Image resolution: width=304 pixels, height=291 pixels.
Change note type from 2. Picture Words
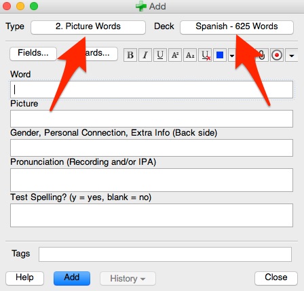click(x=88, y=27)
